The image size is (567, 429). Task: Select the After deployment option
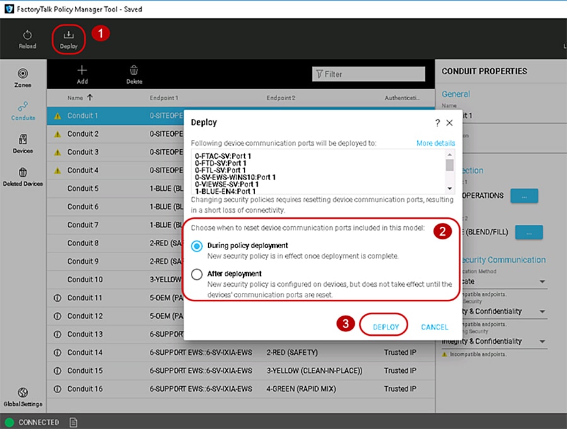click(197, 274)
